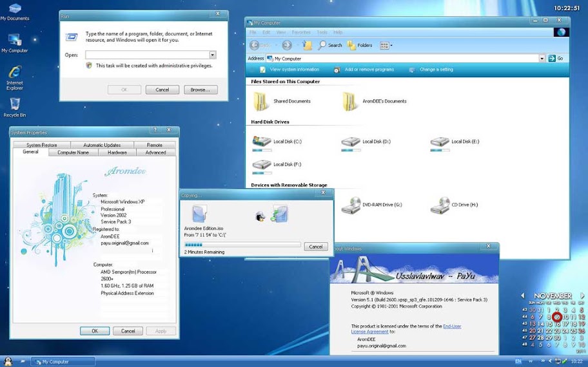Open the Tools menu in My Computer
This screenshot has width=588, height=367.
322,33
